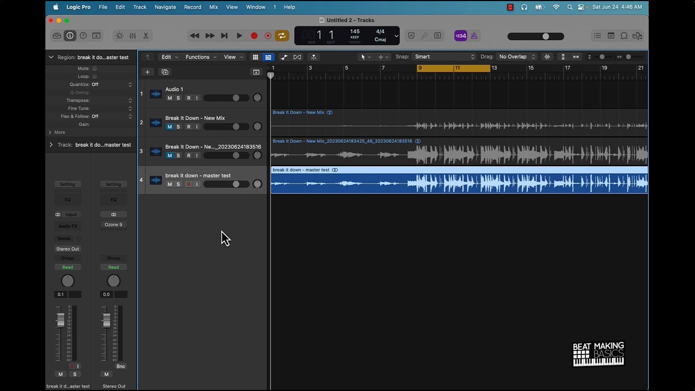Viewport: 695px width, 391px height.
Task: Open the Window menu
Action: (256, 7)
